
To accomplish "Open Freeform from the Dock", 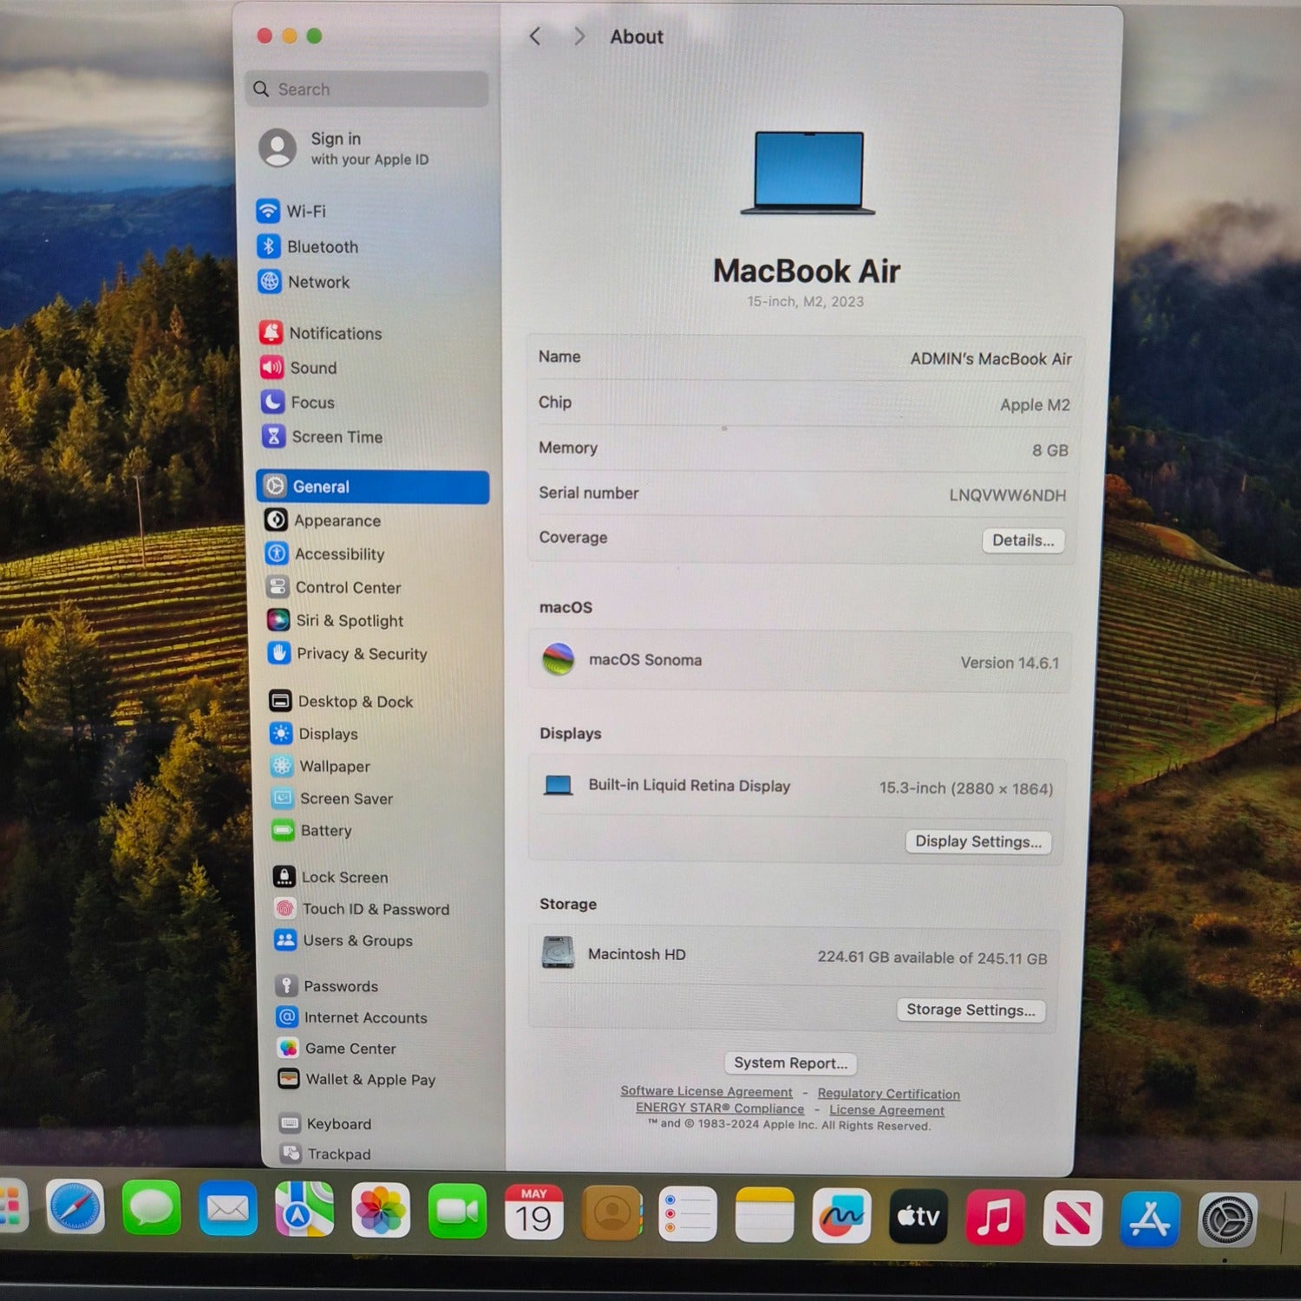I will click(841, 1216).
